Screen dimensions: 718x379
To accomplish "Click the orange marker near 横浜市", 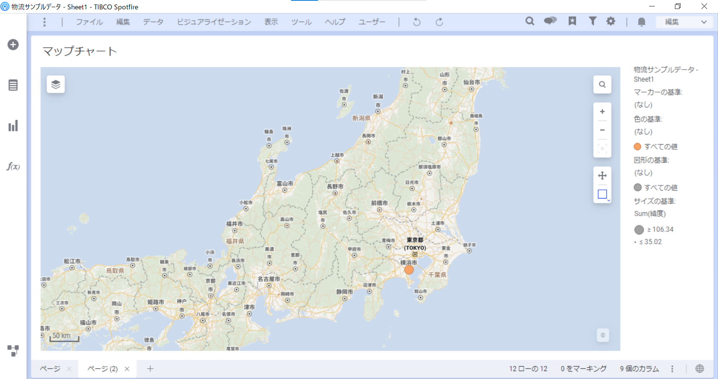I will click(x=409, y=270).
